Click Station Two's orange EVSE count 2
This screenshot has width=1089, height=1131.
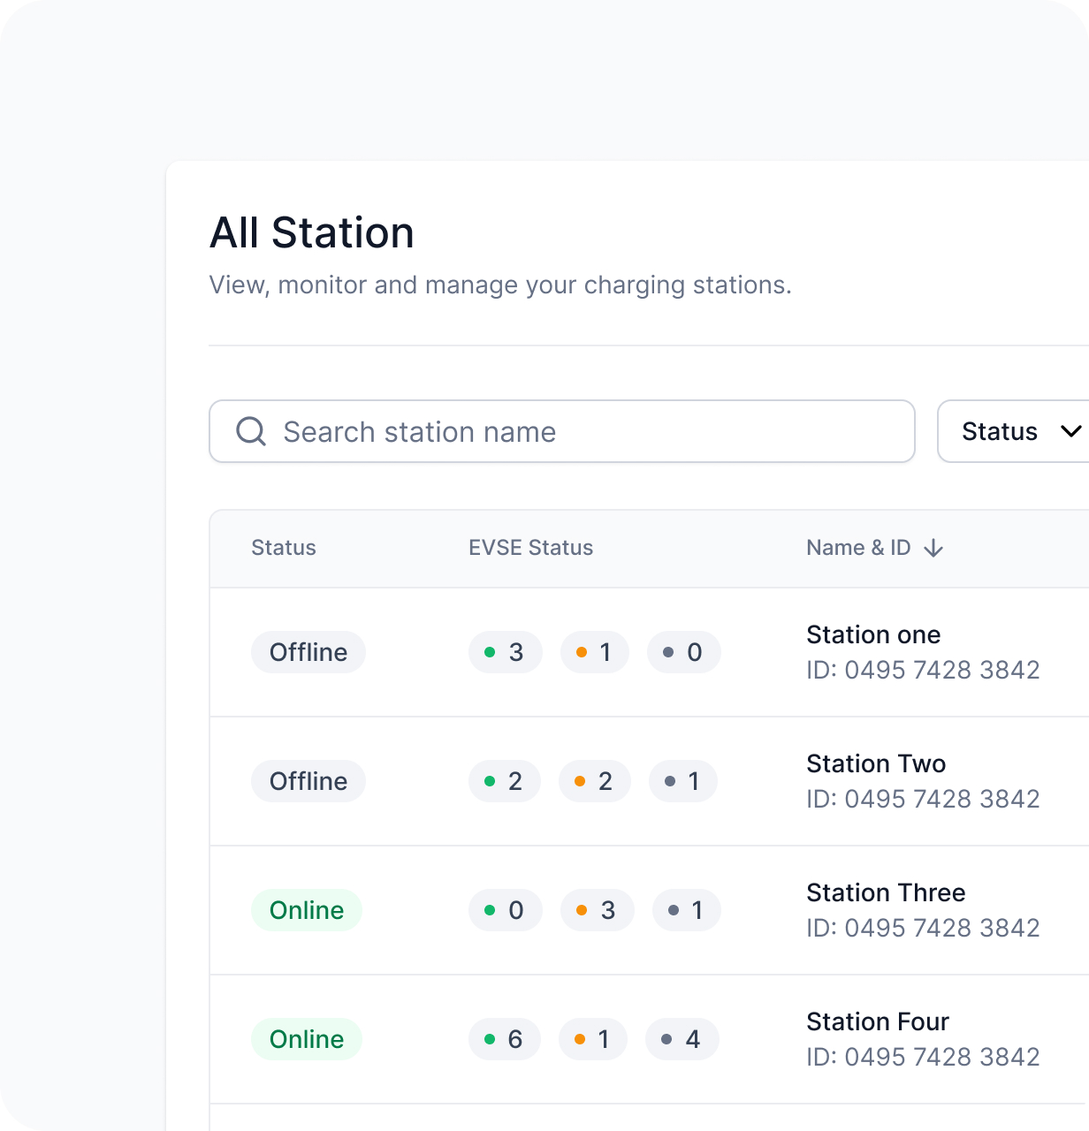[595, 781]
